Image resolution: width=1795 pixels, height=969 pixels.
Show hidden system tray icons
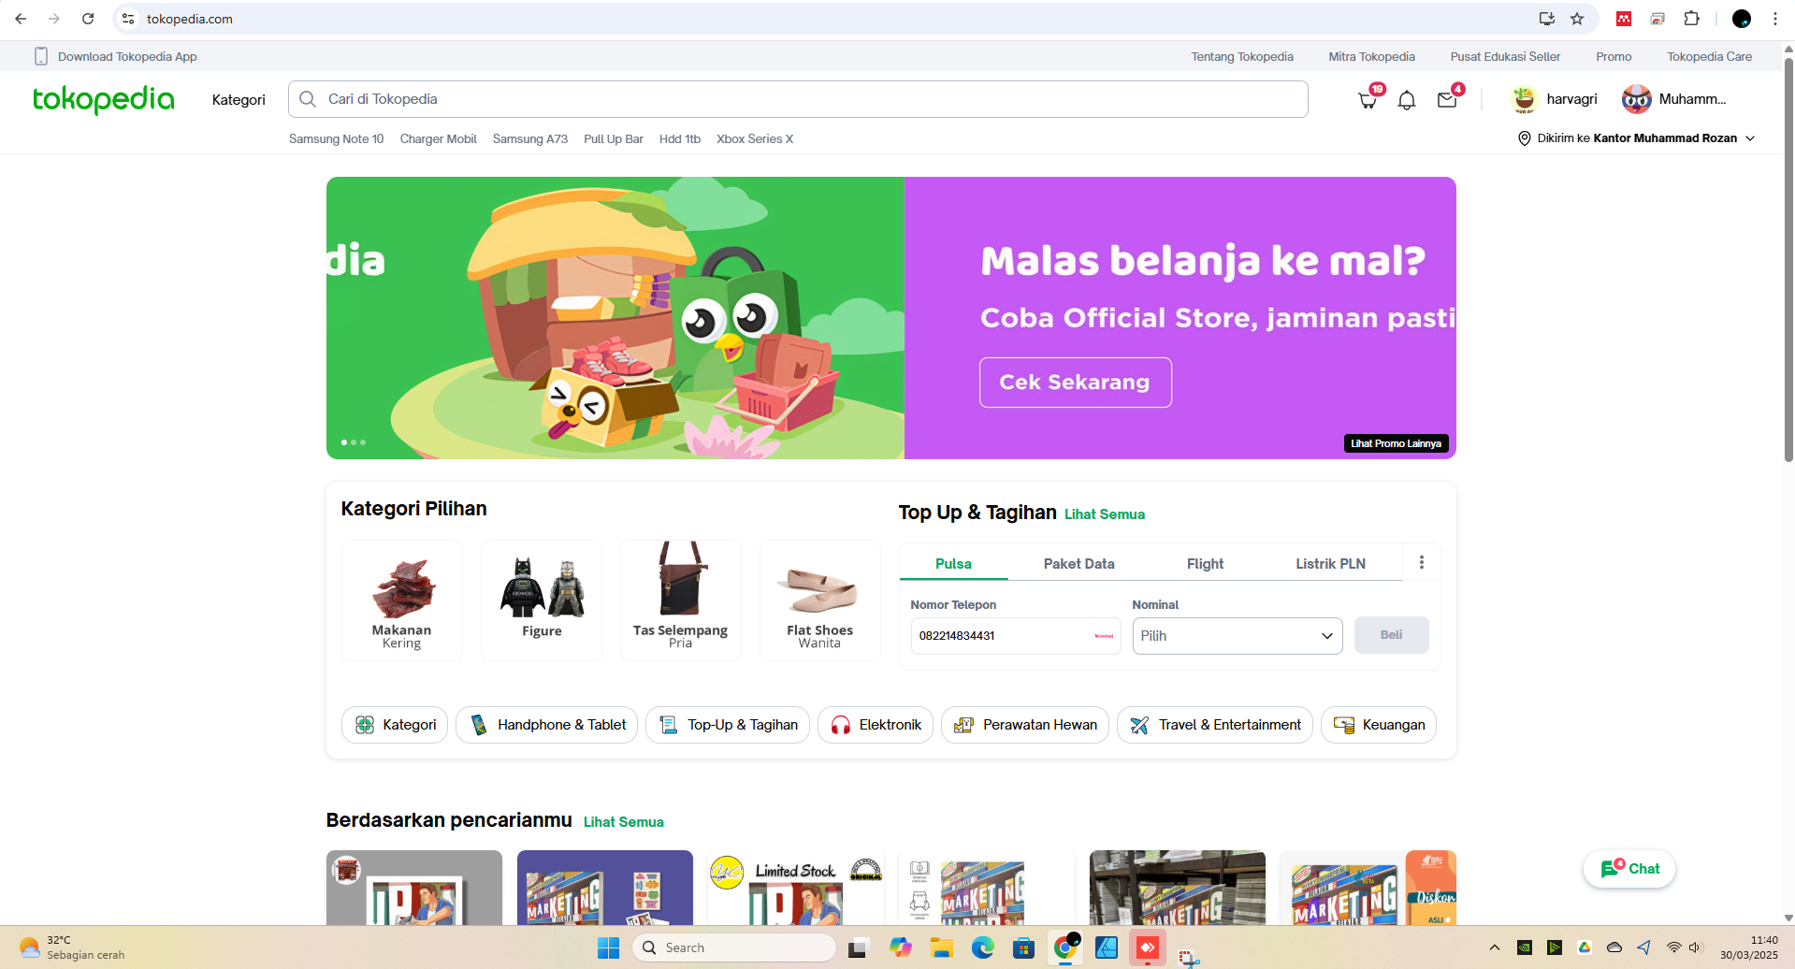coord(1495,947)
